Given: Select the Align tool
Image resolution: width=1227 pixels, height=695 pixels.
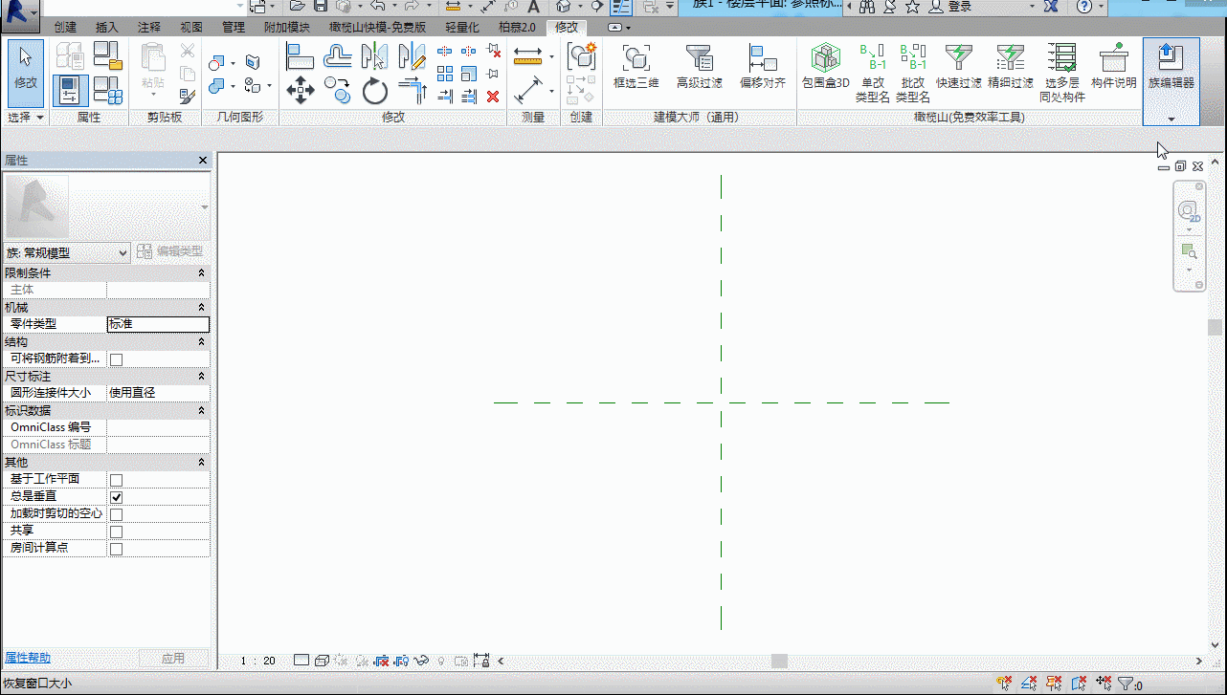Looking at the screenshot, I should click(301, 56).
